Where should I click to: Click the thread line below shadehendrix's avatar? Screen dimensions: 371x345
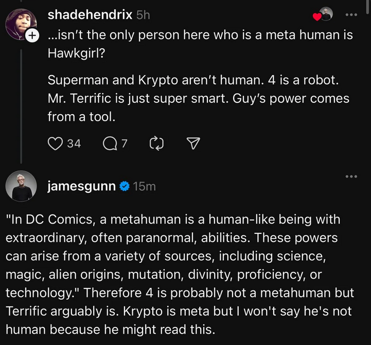[x=21, y=103]
